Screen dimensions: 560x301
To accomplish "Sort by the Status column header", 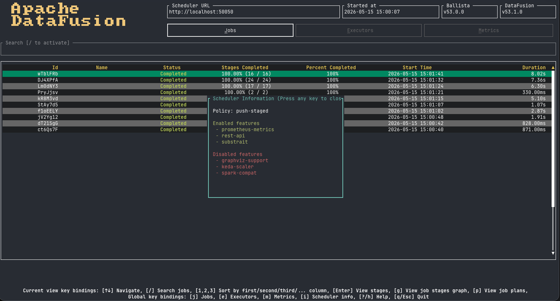I will (172, 67).
